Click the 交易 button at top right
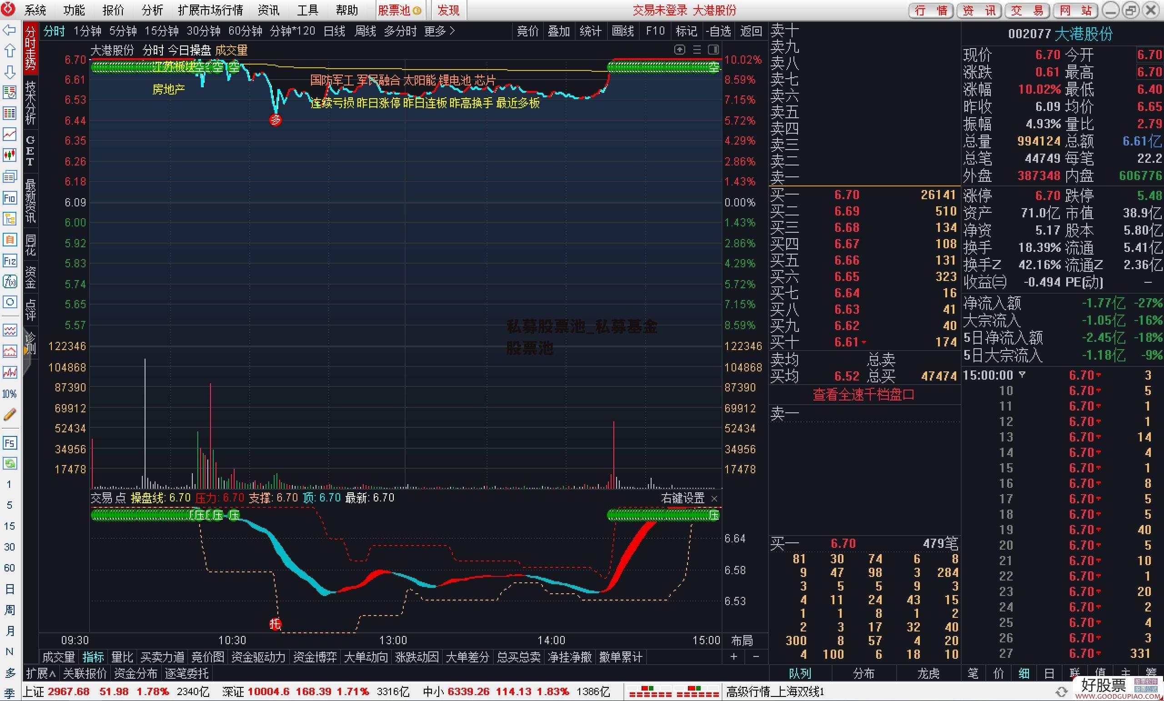The width and height of the screenshot is (1164, 701). coord(1027,10)
